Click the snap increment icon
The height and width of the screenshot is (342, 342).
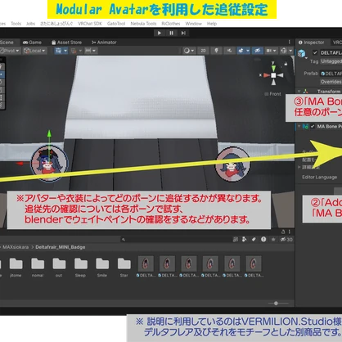(74, 51)
